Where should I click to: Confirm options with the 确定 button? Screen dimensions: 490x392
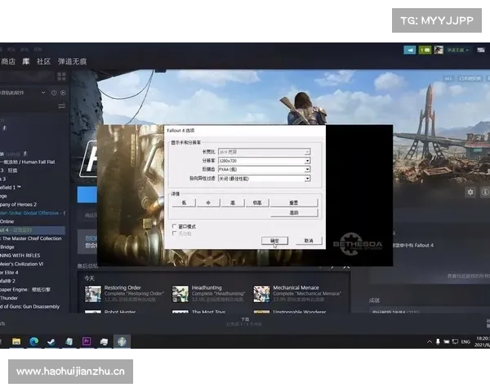coord(274,240)
